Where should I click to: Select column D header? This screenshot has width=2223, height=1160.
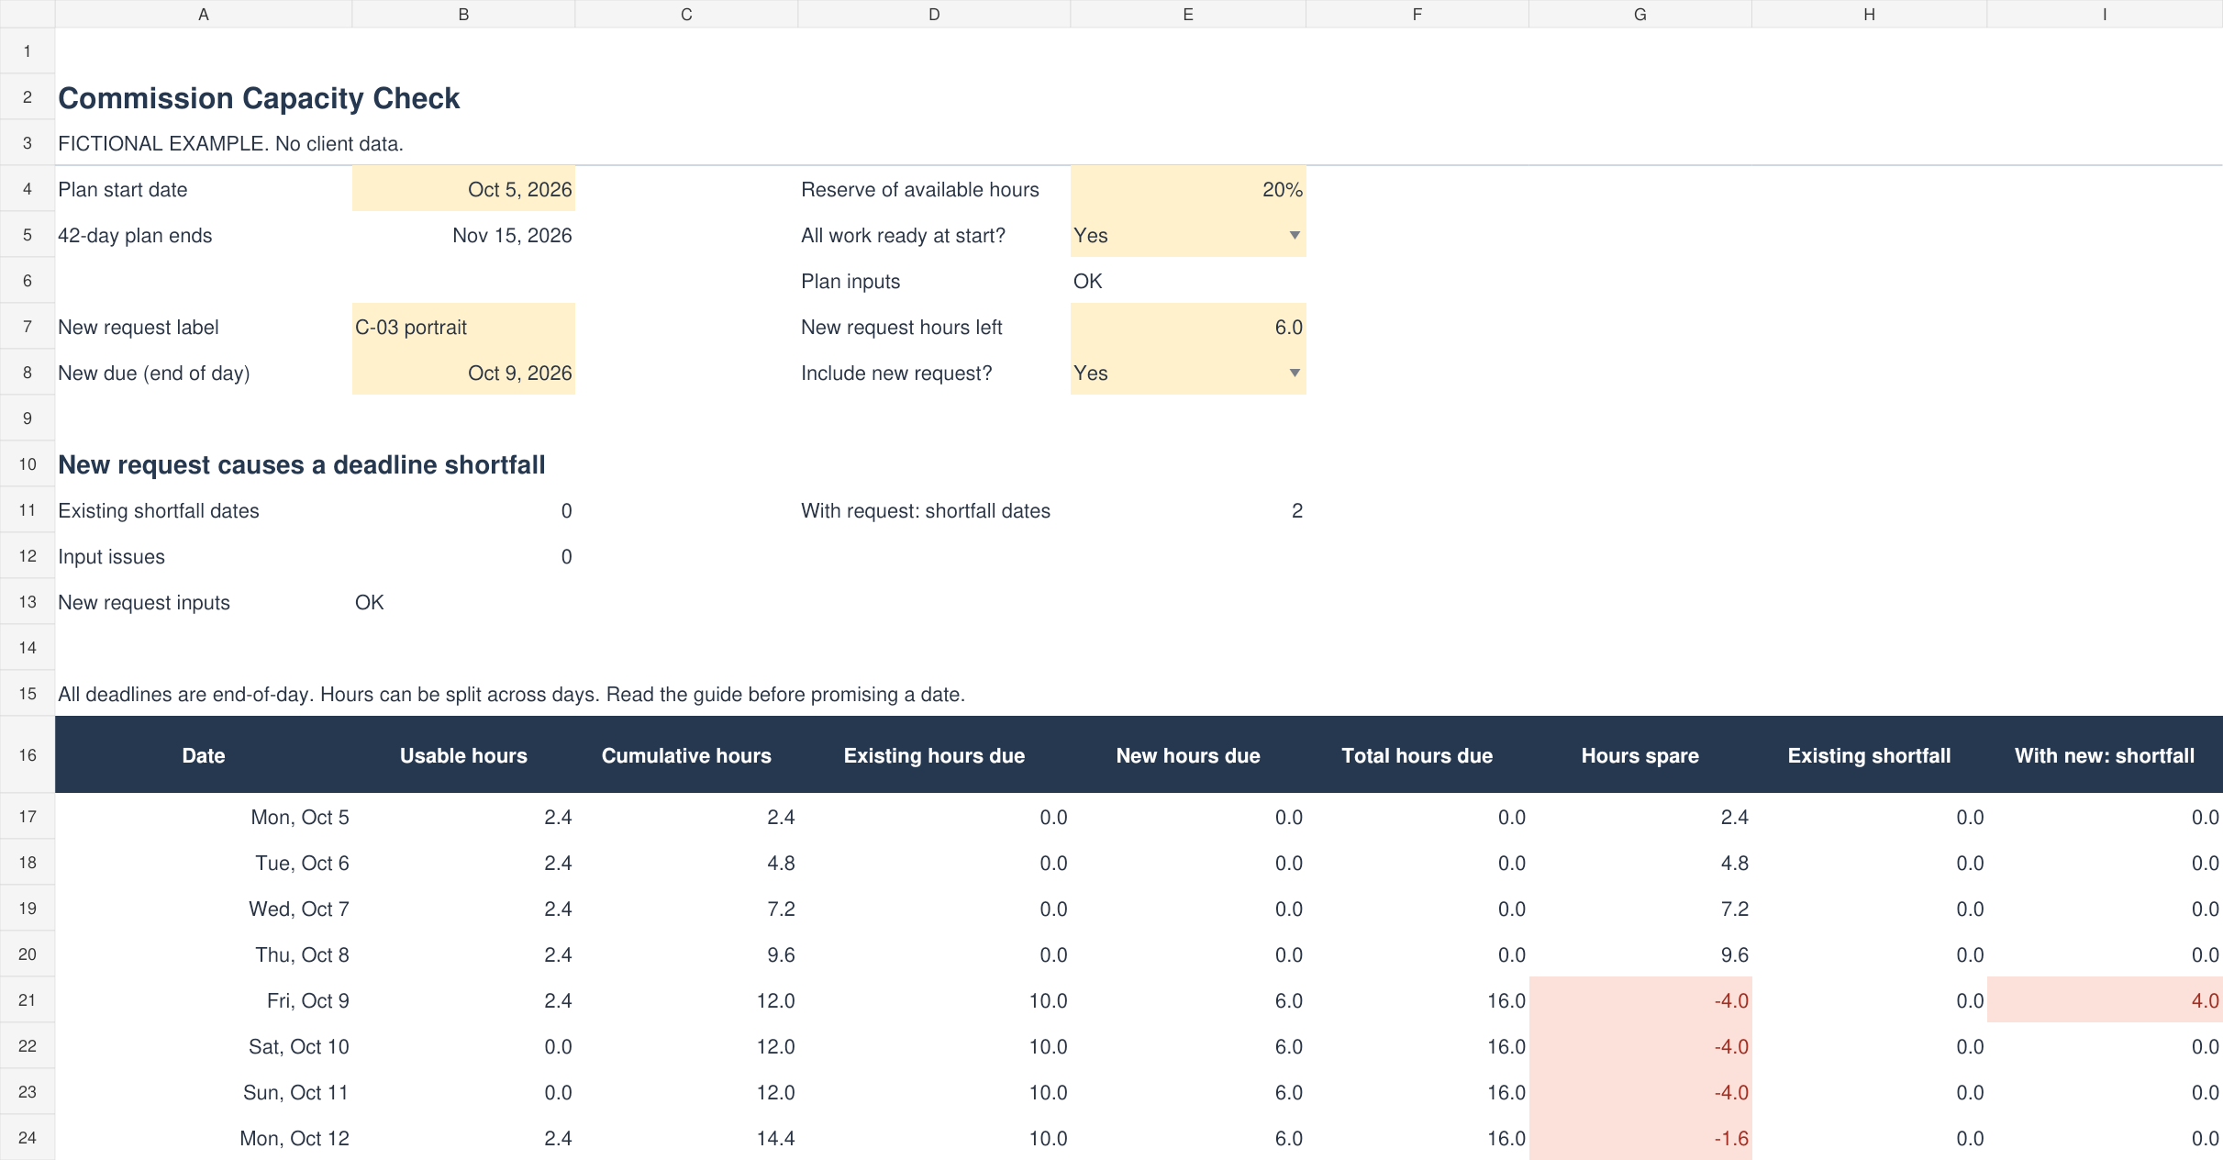tap(934, 14)
